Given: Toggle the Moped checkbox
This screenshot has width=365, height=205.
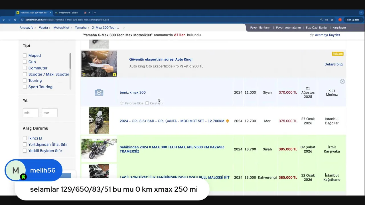Looking at the screenshot, I should coord(25,56).
